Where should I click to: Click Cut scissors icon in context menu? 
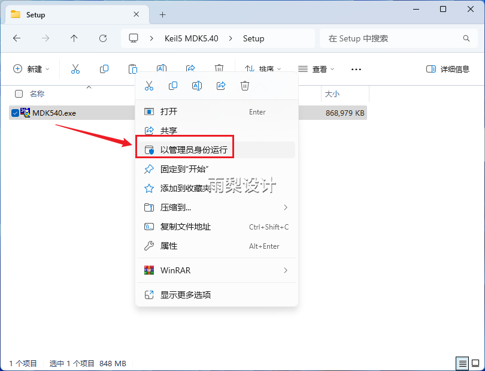tap(148, 86)
